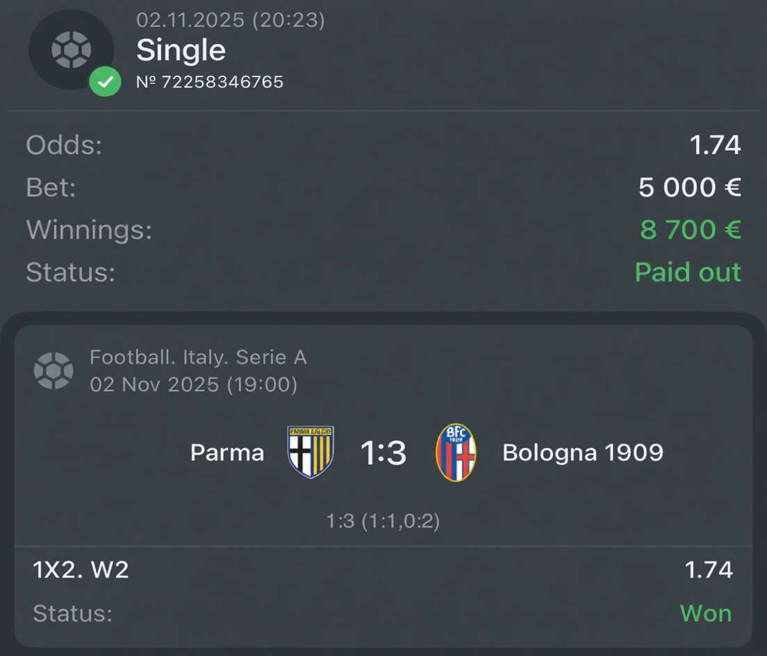This screenshot has width=767, height=656.
Task: Click the green Won status label
Action: coord(705,613)
